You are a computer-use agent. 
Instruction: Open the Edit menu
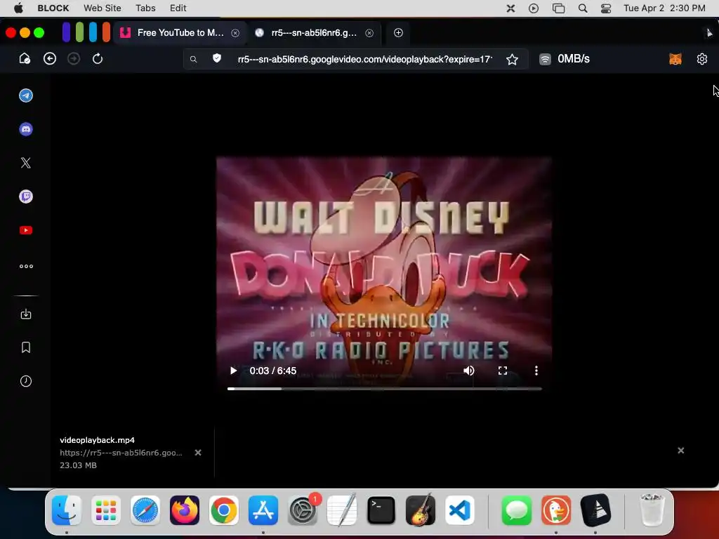pyautogui.click(x=178, y=8)
